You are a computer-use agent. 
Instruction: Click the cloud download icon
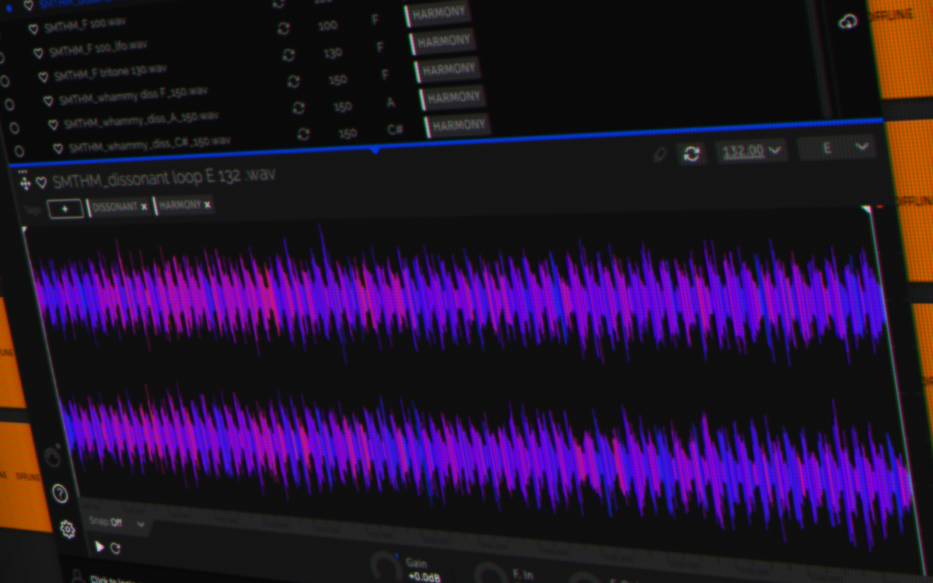click(847, 23)
